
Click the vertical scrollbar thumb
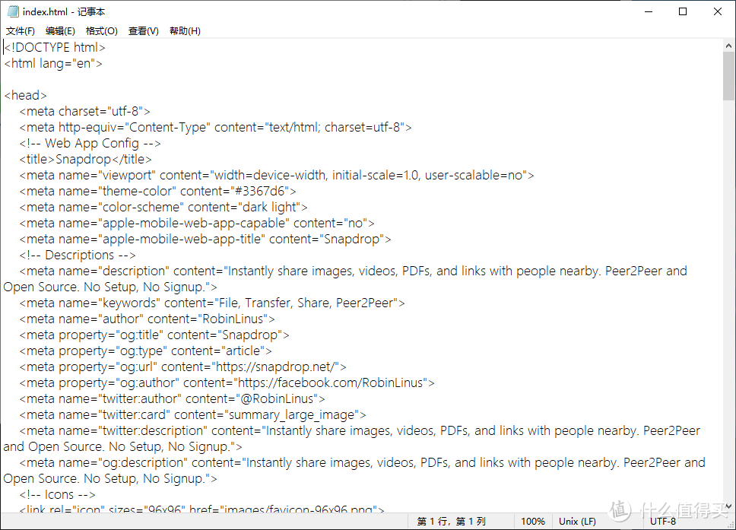[x=728, y=76]
